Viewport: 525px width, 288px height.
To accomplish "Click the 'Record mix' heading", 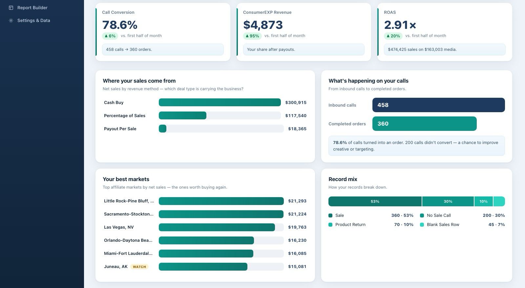I will click(343, 179).
